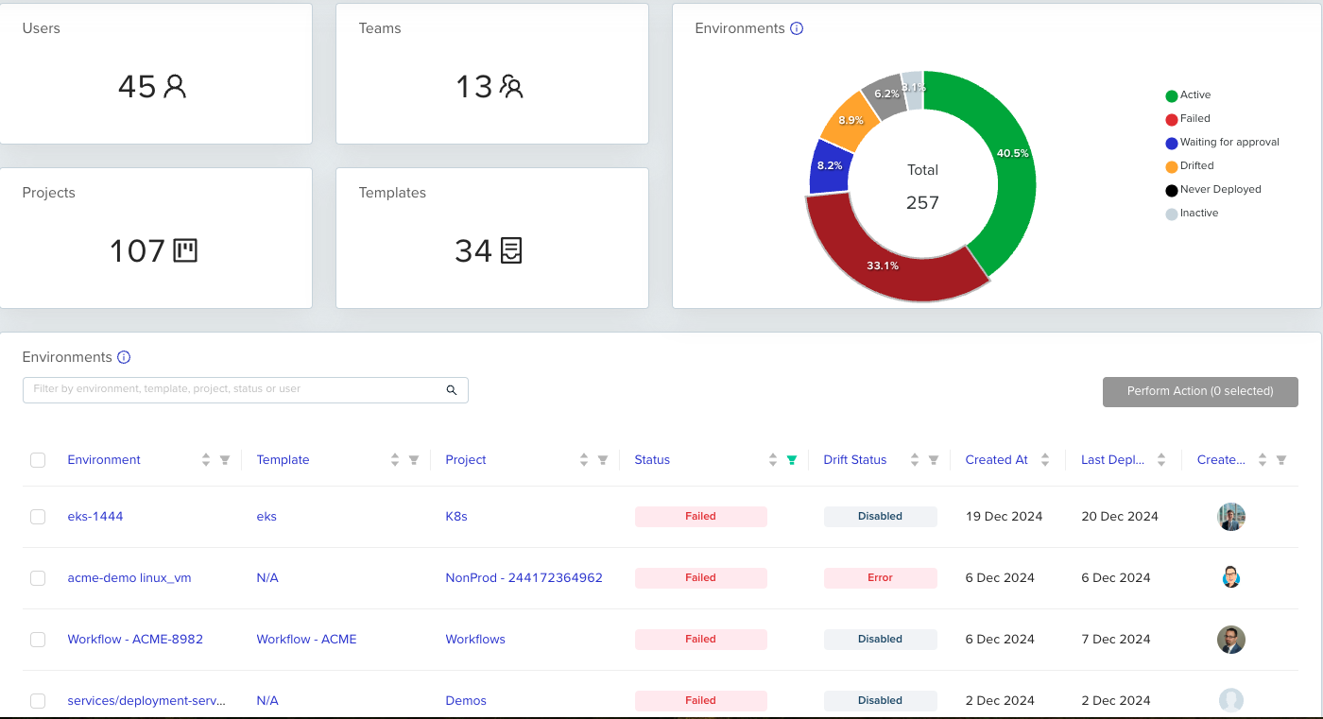Click the Status column header label

point(652,460)
